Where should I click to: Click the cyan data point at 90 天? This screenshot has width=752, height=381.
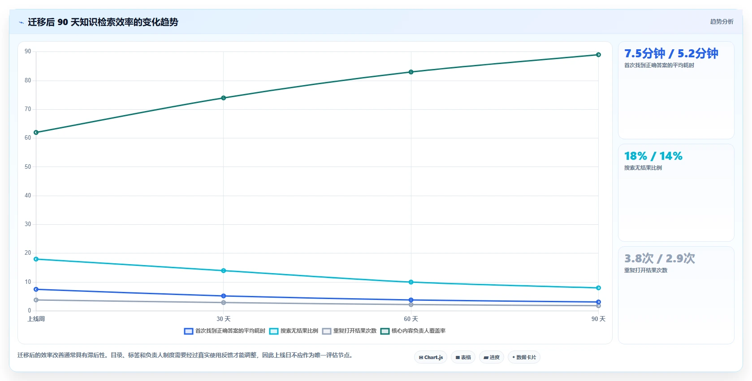tap(598, 288)
